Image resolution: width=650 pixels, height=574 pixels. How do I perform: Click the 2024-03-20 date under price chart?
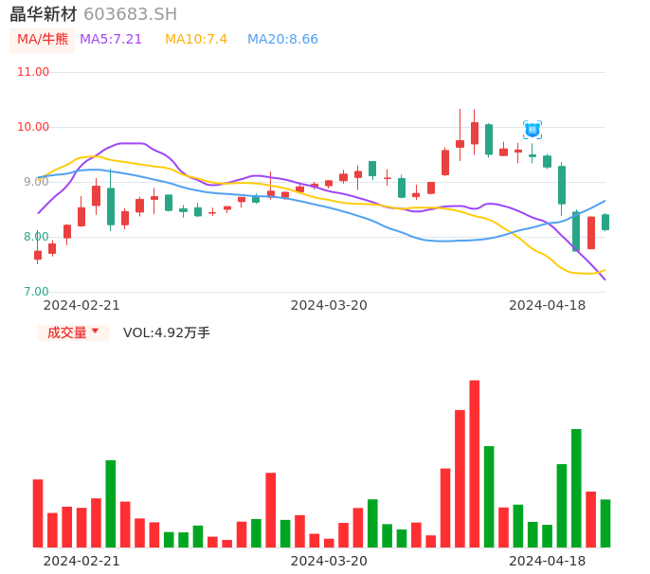[329, 305]
